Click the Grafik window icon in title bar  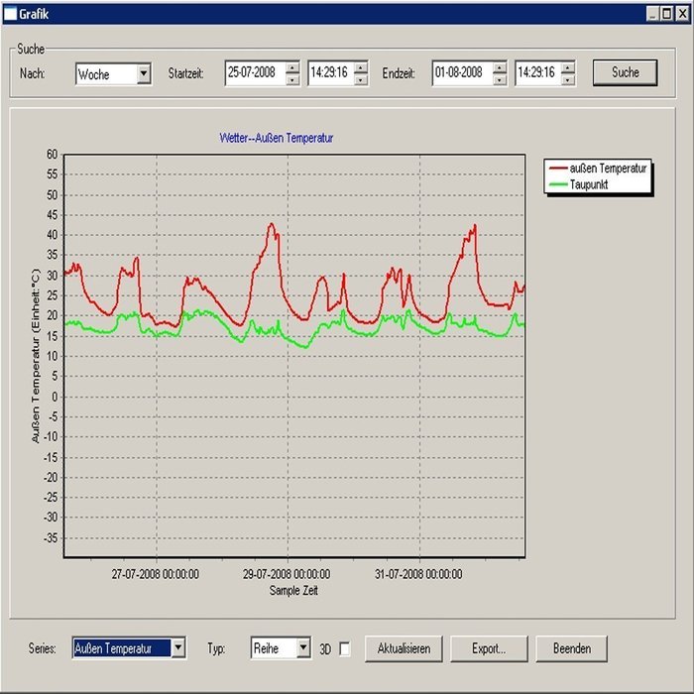point(10,14)
